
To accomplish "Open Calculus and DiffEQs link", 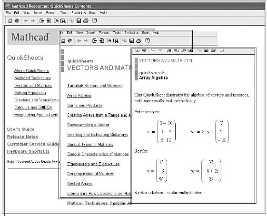I will [x=33, y=107].
